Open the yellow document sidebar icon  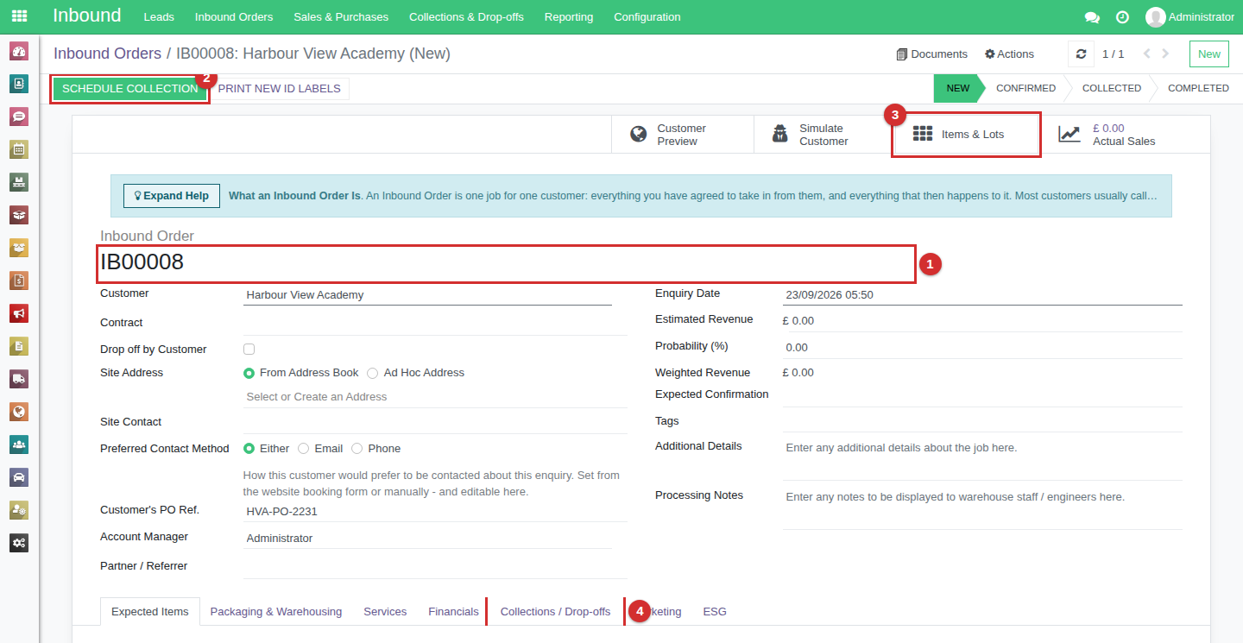19,346
